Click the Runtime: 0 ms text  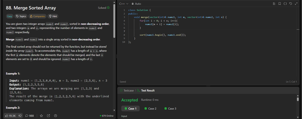tap(150, 100)
